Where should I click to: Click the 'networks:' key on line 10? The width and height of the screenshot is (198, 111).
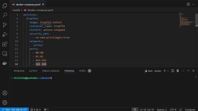(36, 41)
